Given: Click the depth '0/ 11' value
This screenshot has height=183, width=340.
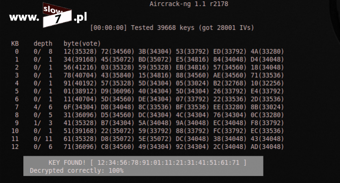Looking at the screenshot, I should (43, 139).
